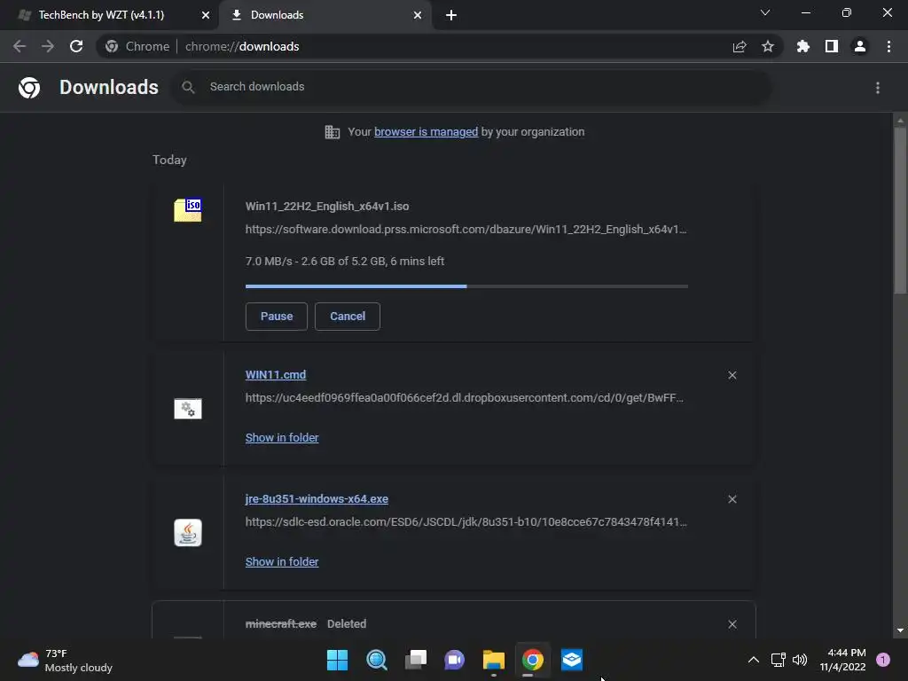Open the tab search chevron

pyautogui.click(x=765, y=12)
